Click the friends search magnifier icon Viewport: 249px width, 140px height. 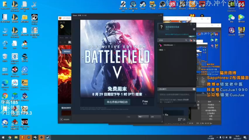point(186,40)
